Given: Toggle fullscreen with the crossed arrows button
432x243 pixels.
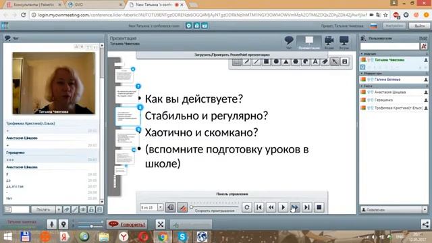Looking at the screenshot, I should coord(161,224).
